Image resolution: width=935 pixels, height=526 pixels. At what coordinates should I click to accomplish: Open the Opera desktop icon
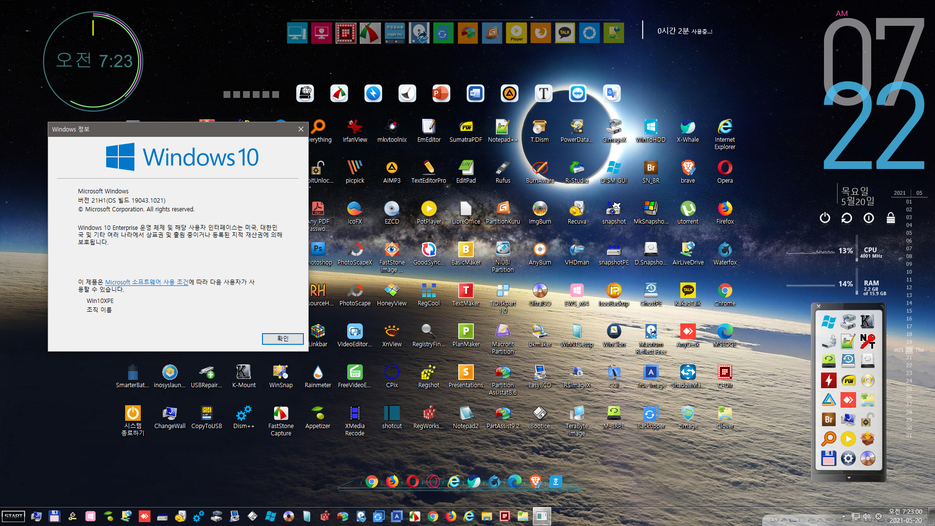pyautogui.click(x=725, y=172)
